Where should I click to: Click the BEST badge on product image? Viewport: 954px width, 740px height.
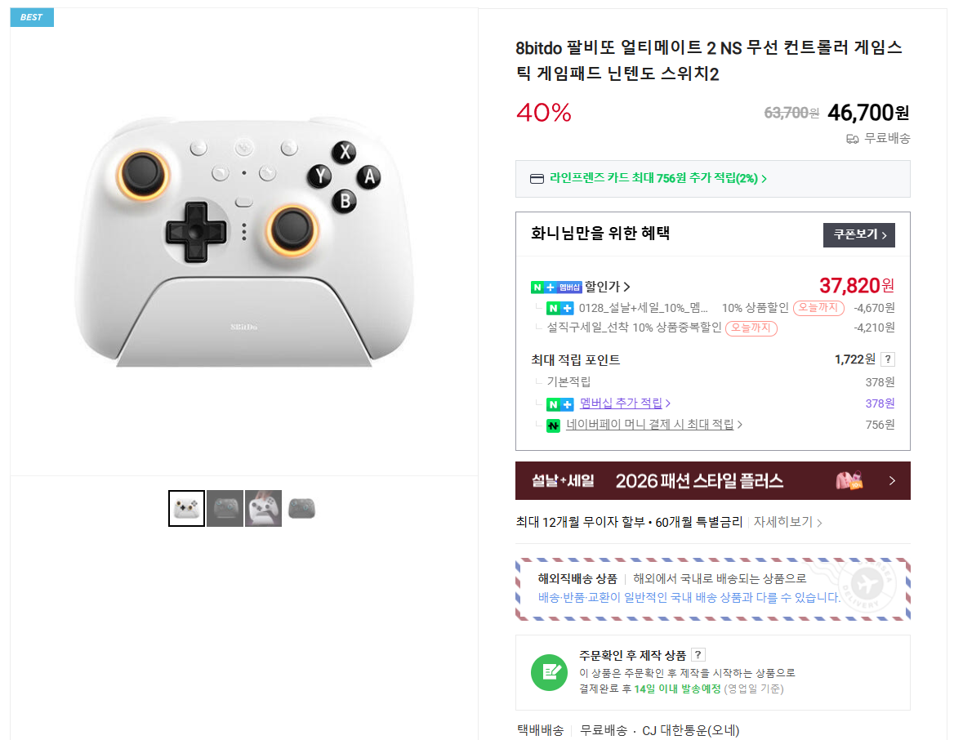pos(32,17)
